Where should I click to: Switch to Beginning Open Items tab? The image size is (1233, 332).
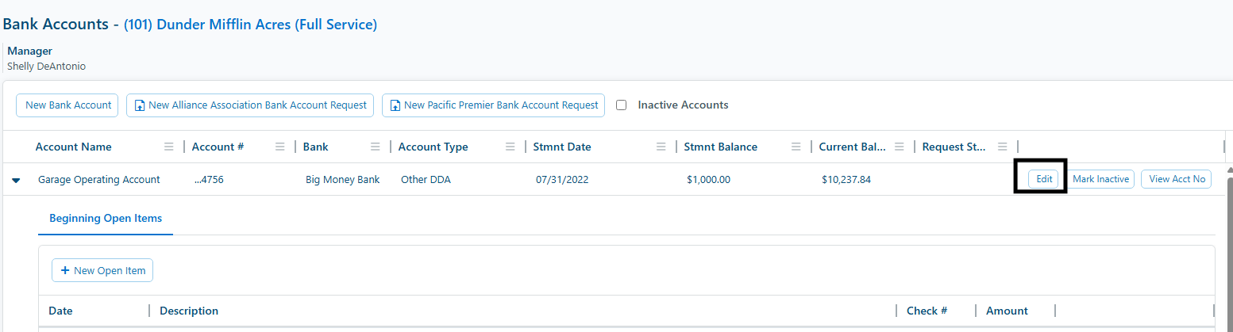point(106,218)
